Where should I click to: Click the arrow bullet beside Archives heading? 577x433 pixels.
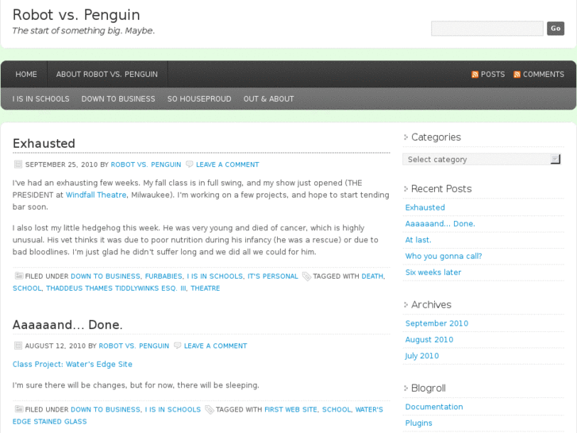coord(406,305)
